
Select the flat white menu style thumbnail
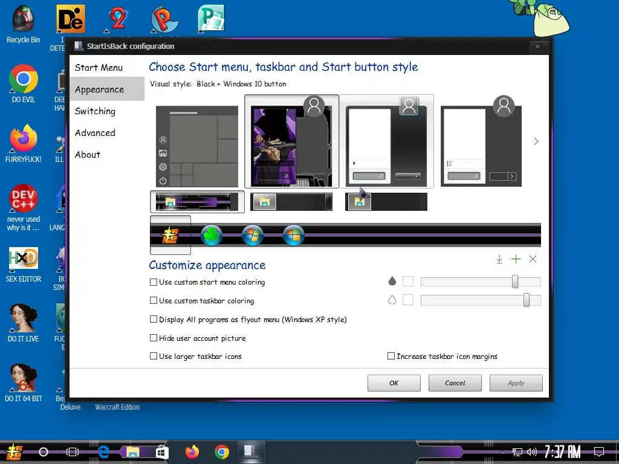(x=481, y=141)
